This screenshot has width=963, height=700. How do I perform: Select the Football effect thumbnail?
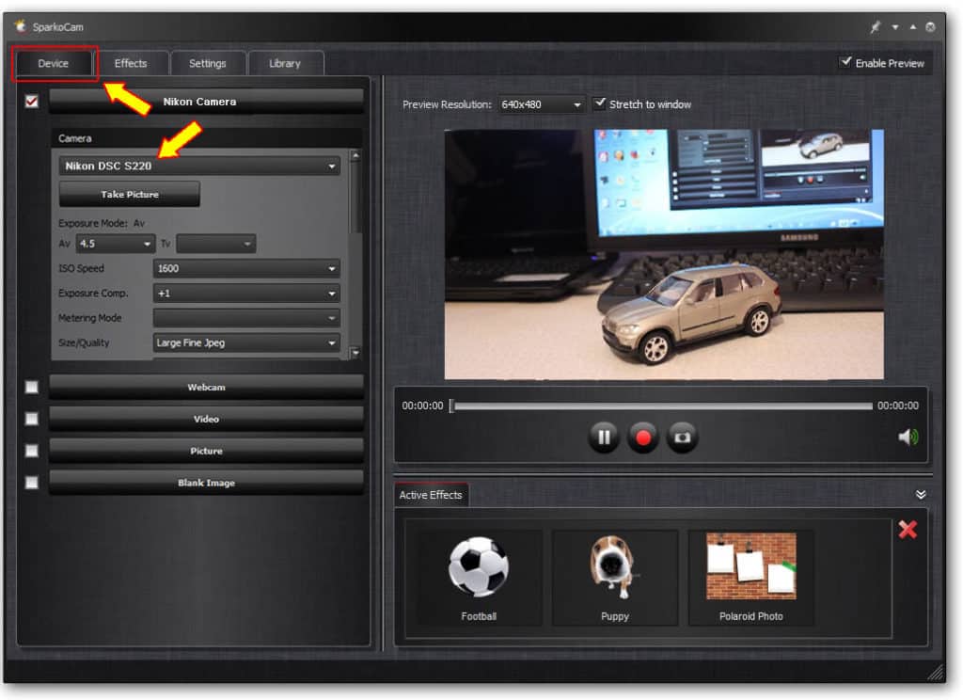pyautogui.click(x=479, y=577)
